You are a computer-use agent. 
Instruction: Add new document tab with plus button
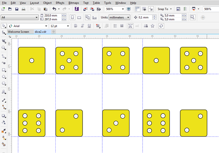pos(53,32)
